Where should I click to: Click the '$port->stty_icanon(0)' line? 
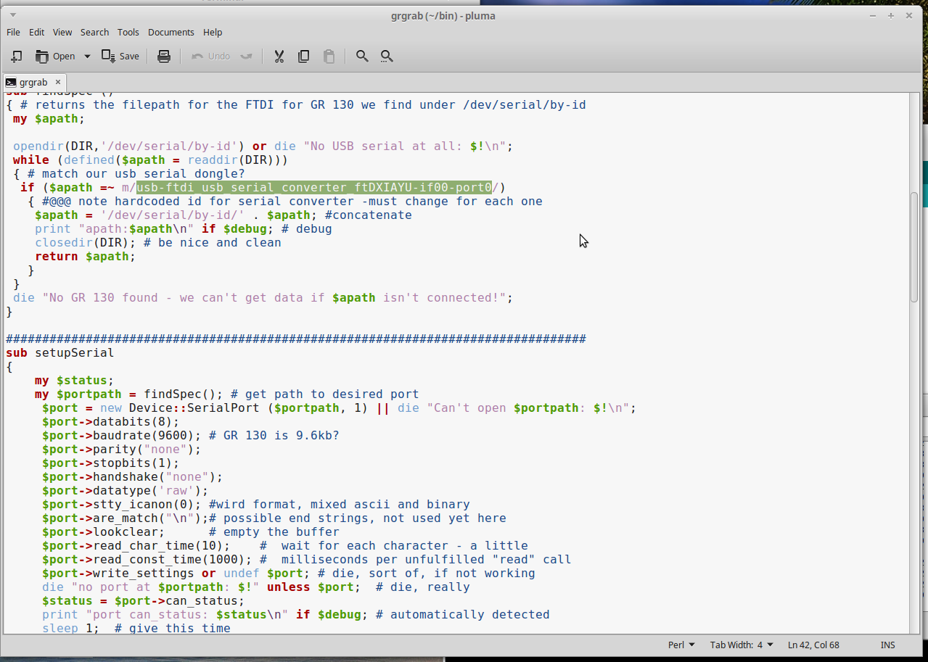pyautogui.click(x=256, y=505)
